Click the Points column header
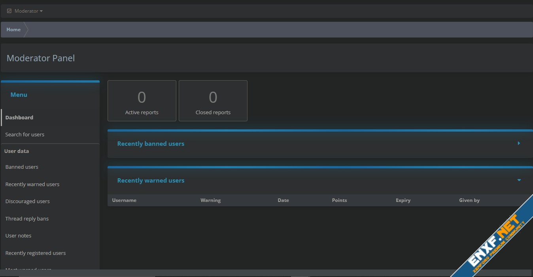 (x=339, y=200)
